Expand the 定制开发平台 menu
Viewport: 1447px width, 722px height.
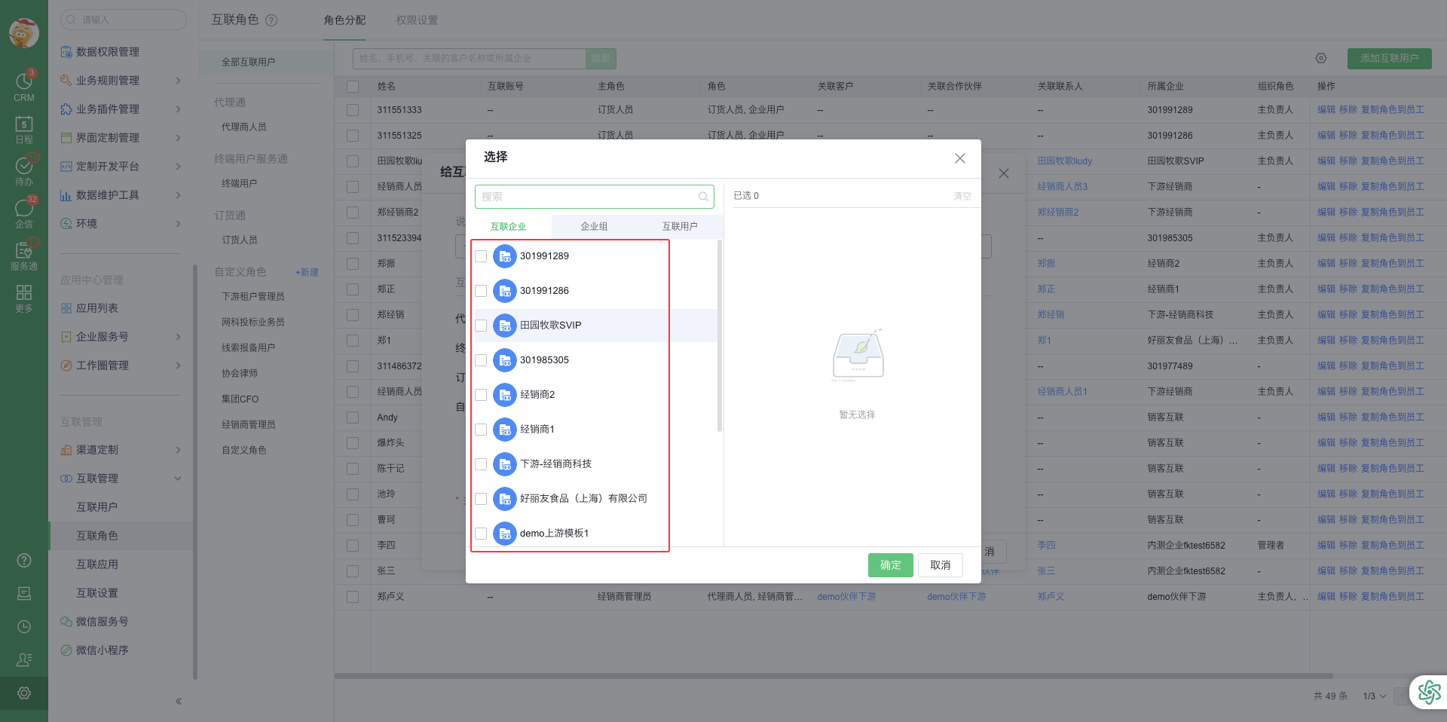coord(178,167)
